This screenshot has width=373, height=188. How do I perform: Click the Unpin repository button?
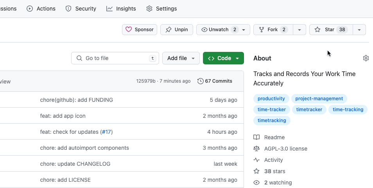coord(177,30)
